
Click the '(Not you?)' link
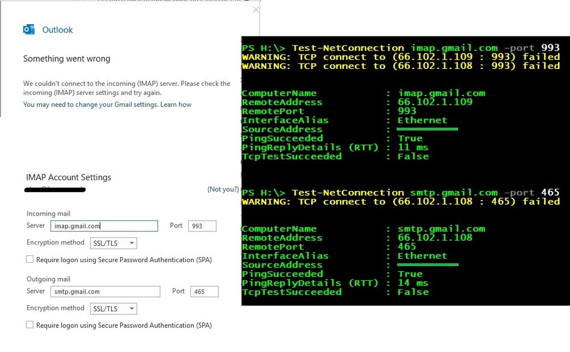pos(223,189)
